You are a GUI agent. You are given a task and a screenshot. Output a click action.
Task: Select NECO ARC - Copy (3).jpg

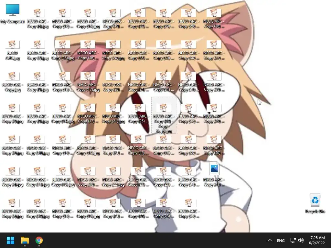tap(12, 145)
